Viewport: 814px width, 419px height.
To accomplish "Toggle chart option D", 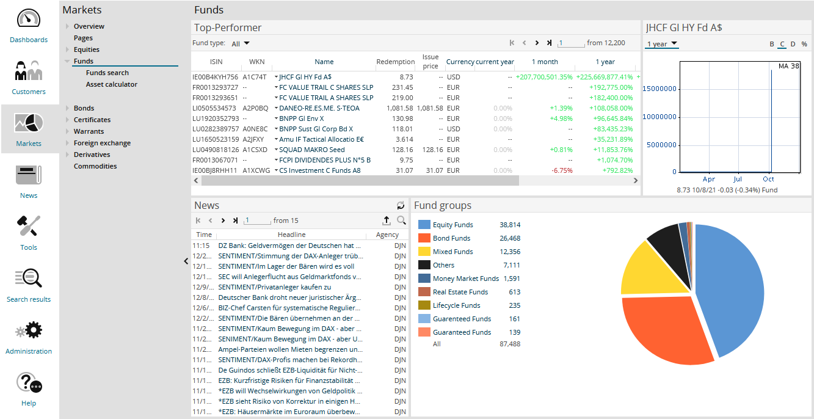I will (x=793, y=44).
